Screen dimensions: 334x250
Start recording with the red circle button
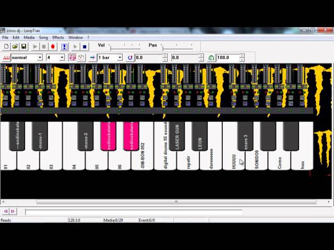tap(53, 46)
